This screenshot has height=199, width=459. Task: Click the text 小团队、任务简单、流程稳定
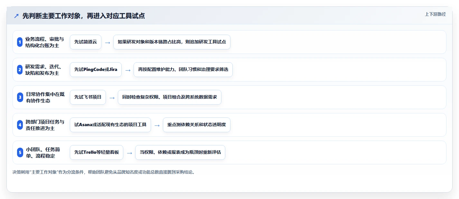coord(43,152)
